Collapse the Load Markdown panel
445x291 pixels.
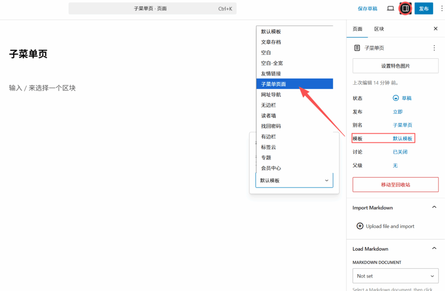coord(434,248)
